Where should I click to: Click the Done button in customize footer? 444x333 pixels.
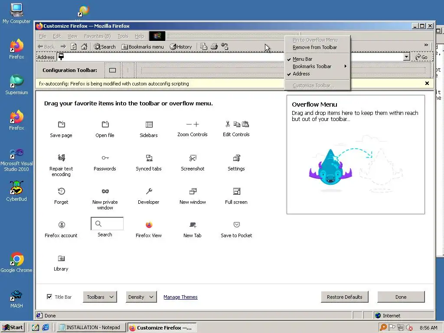point(401,297)
